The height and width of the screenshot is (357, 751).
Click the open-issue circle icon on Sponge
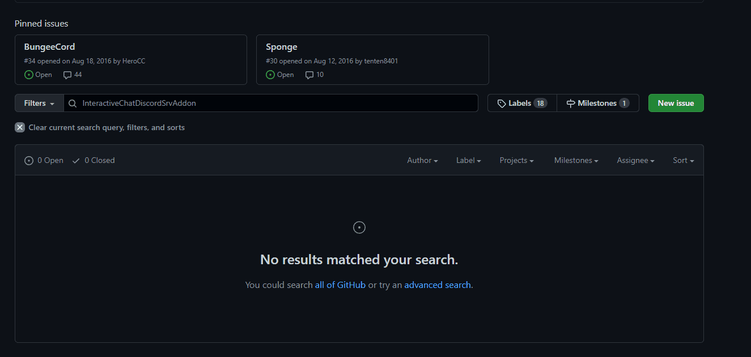click(270, 75)
